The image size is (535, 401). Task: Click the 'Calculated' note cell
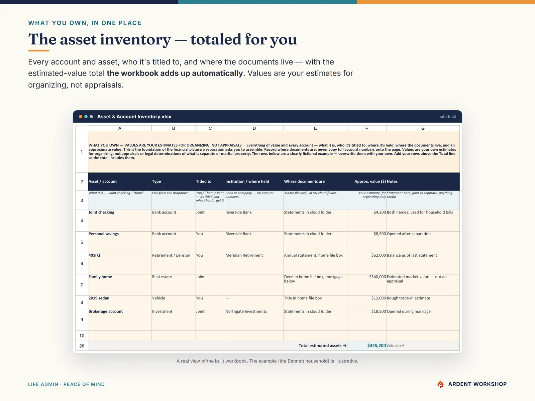pyautogui.click(x=423, y=346)
